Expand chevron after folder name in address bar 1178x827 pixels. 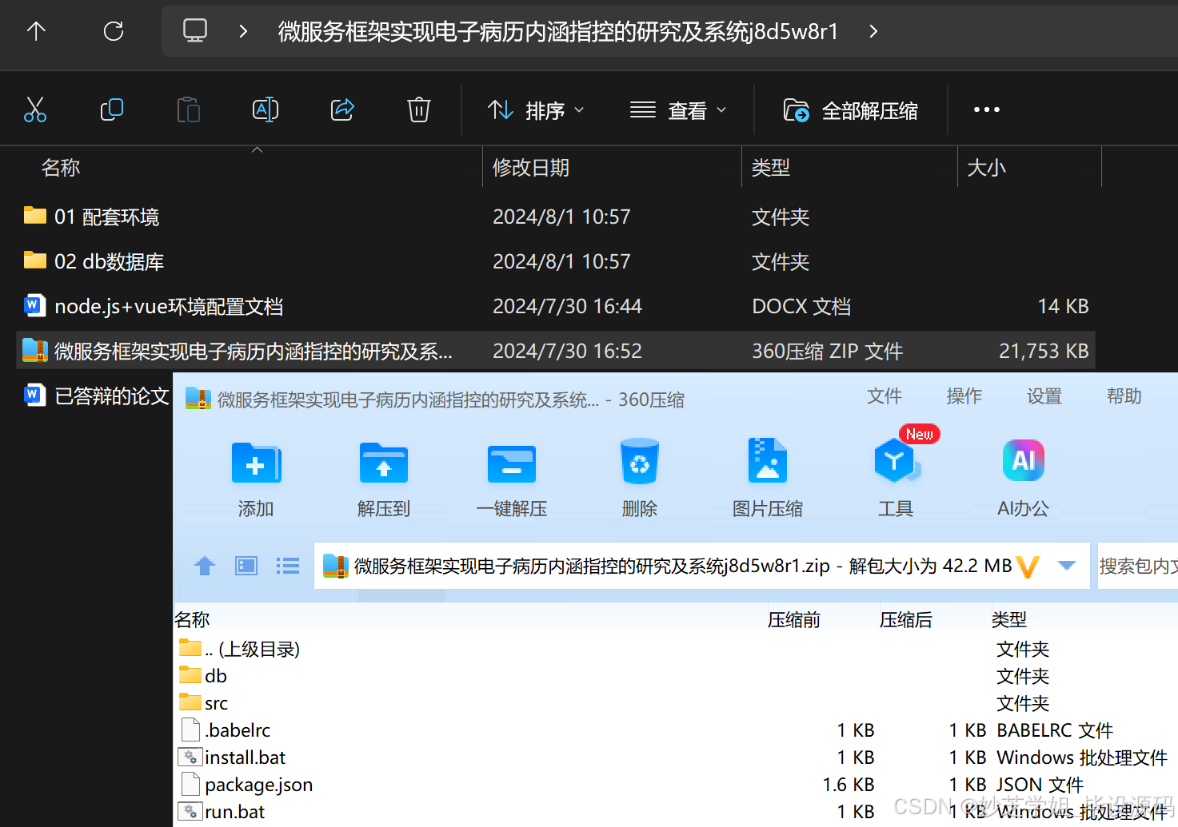click(x=873, y=31)
